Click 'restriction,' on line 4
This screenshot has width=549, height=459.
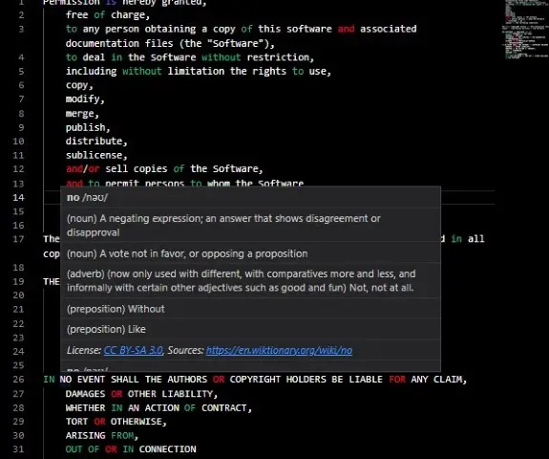281,57
